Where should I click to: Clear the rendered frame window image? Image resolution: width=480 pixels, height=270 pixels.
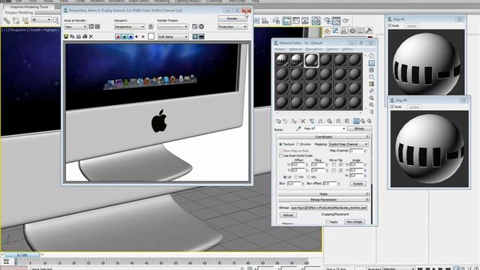(91, 37)
